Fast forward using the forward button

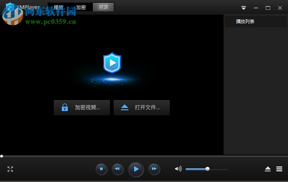(x=154, y=169)
